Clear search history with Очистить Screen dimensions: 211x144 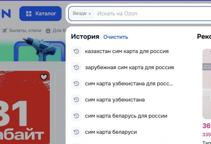tap(116, 37)
